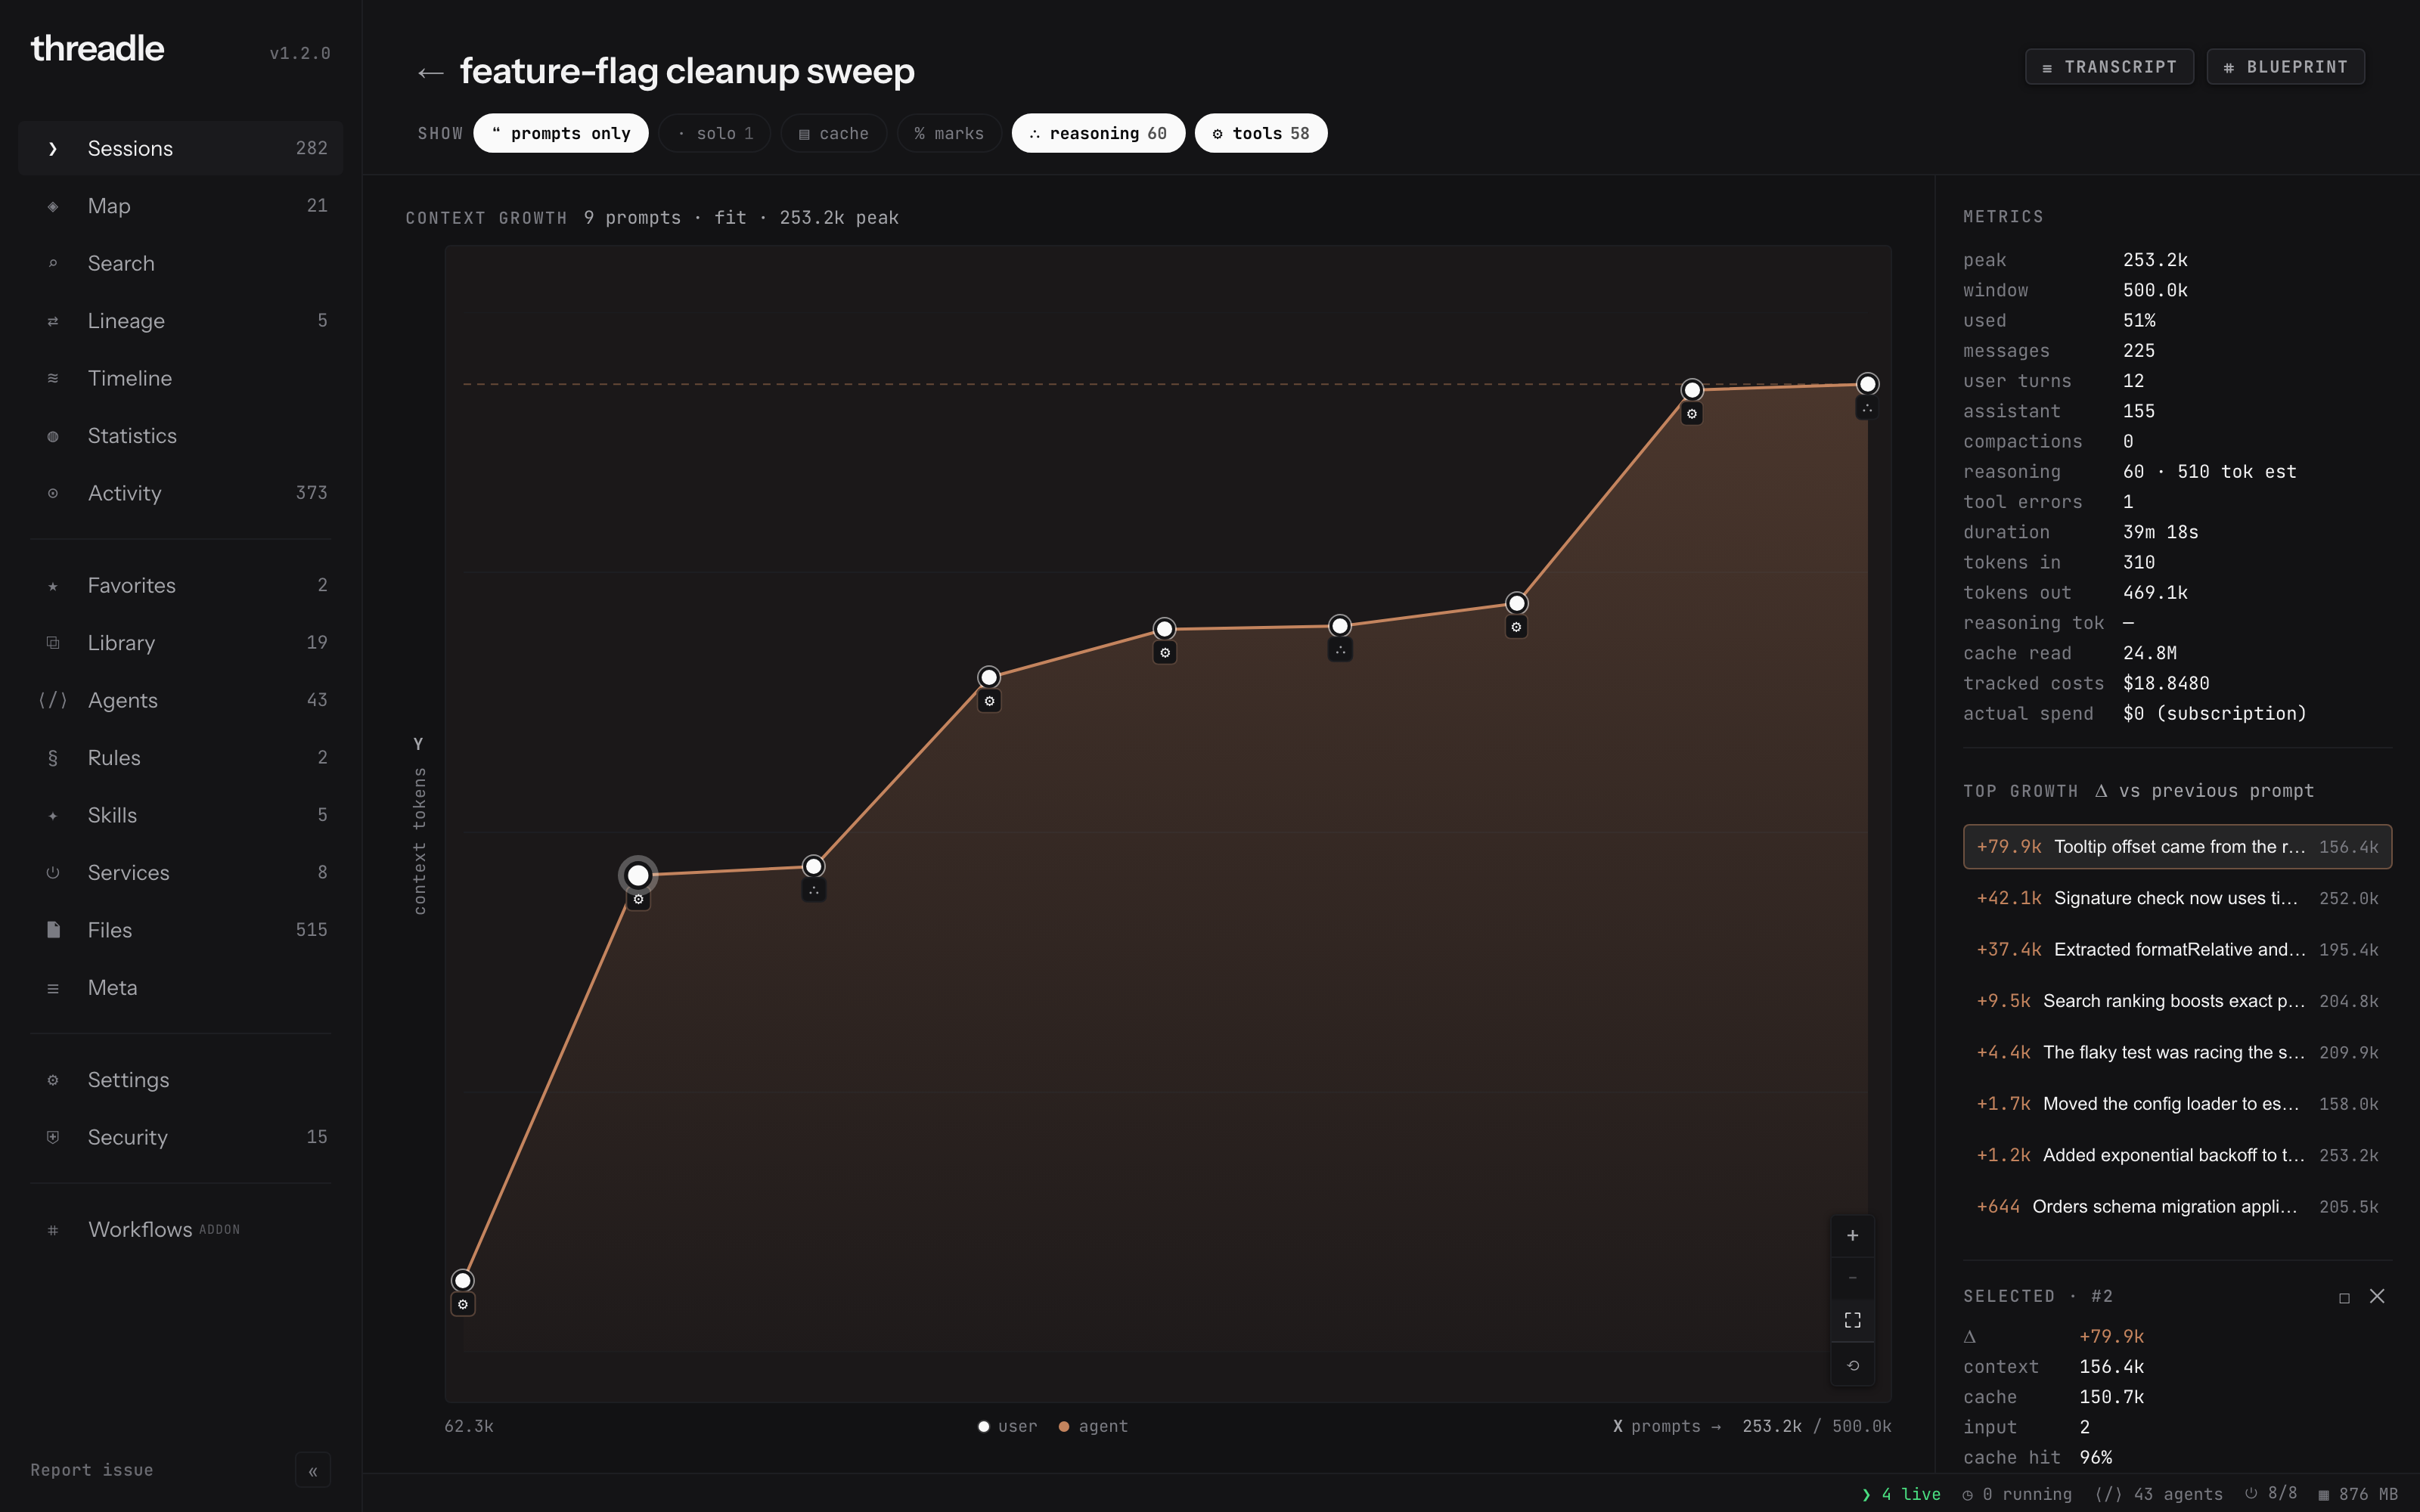Viewport: 2420px width, 1512px height.
Task: Click the Settings gear icon in sidebar
Action: pos(53,1080)
